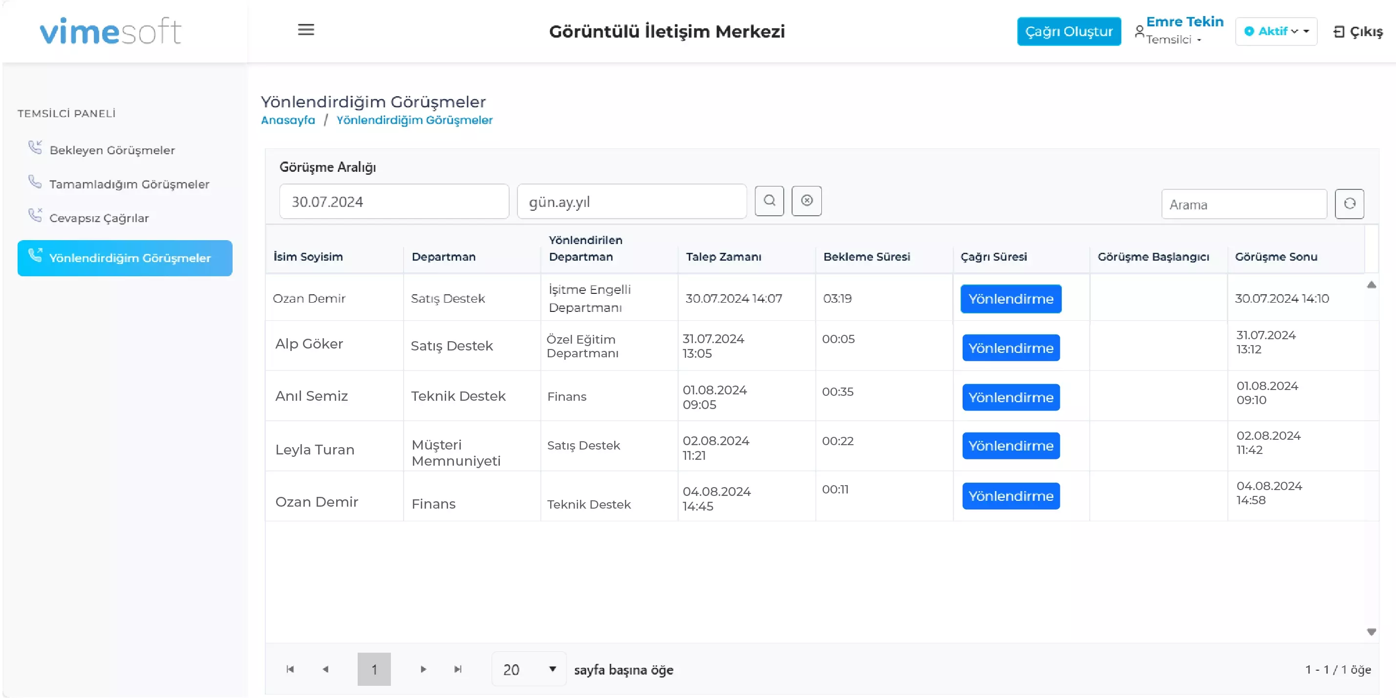Navigate to next page using arrow icon

coord(423,670)
